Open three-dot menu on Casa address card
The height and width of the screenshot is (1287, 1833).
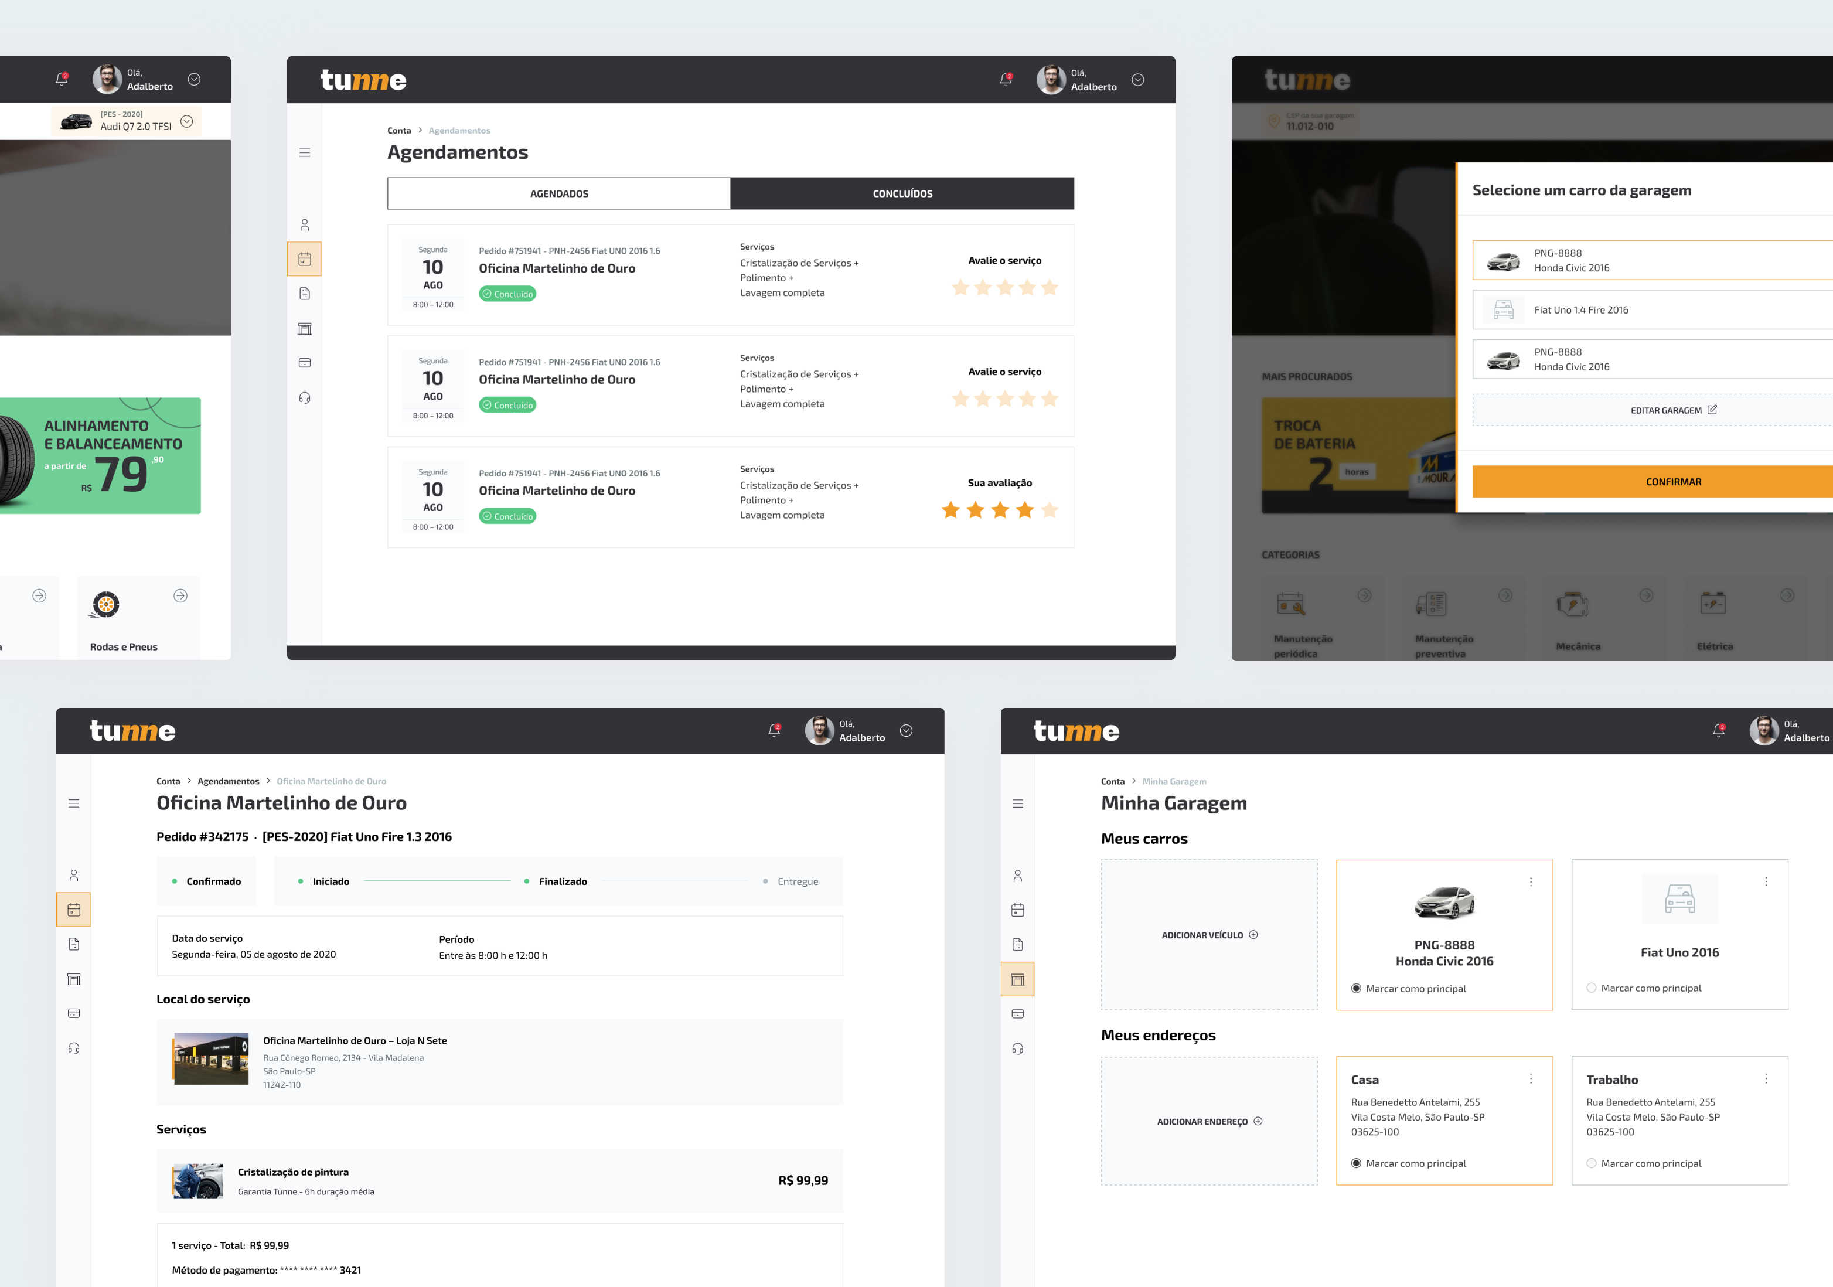pyautogui.click(x=1531, y=1078)
